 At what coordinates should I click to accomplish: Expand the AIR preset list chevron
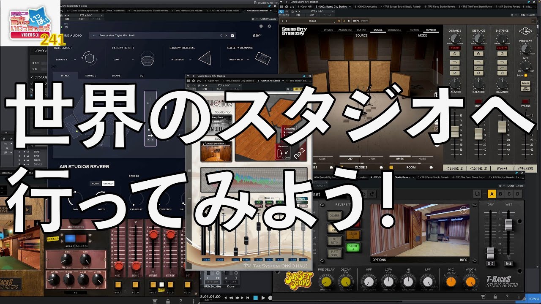point(94,35)
